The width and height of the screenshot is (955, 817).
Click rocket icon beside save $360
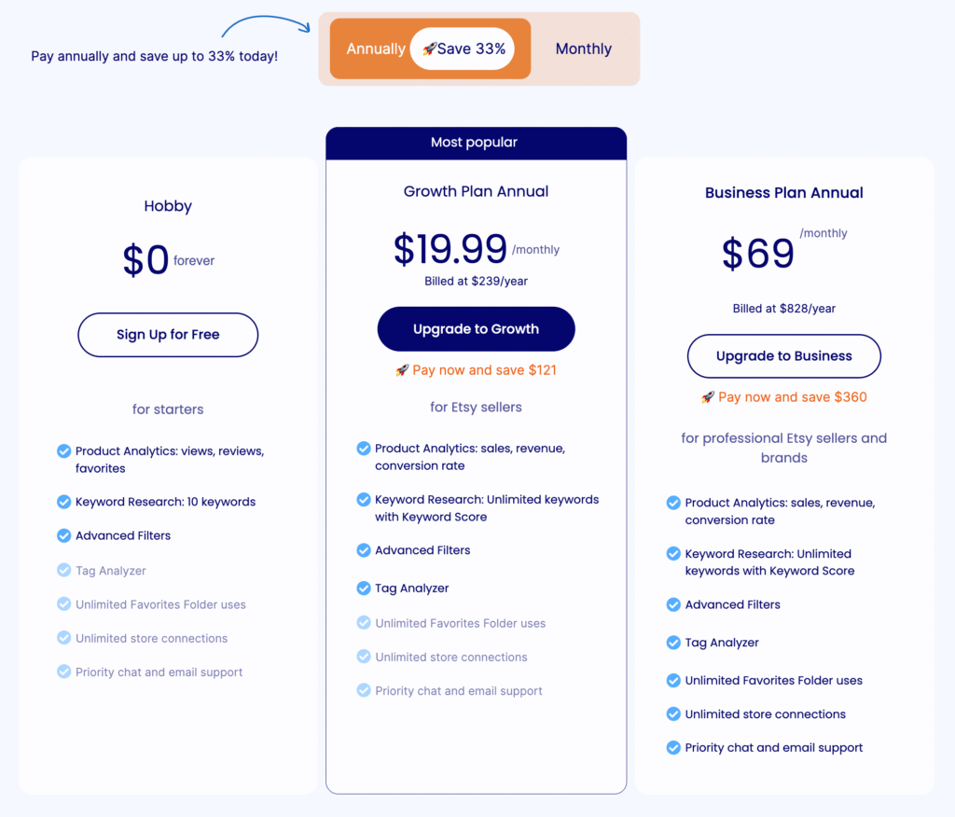pyautogui.click(x=708, y=397)
